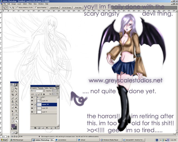Viewport: 178px width, 142px height.
Task: Enable Resize Windows To Fit checkbox
Action: (x=17, y=7)
